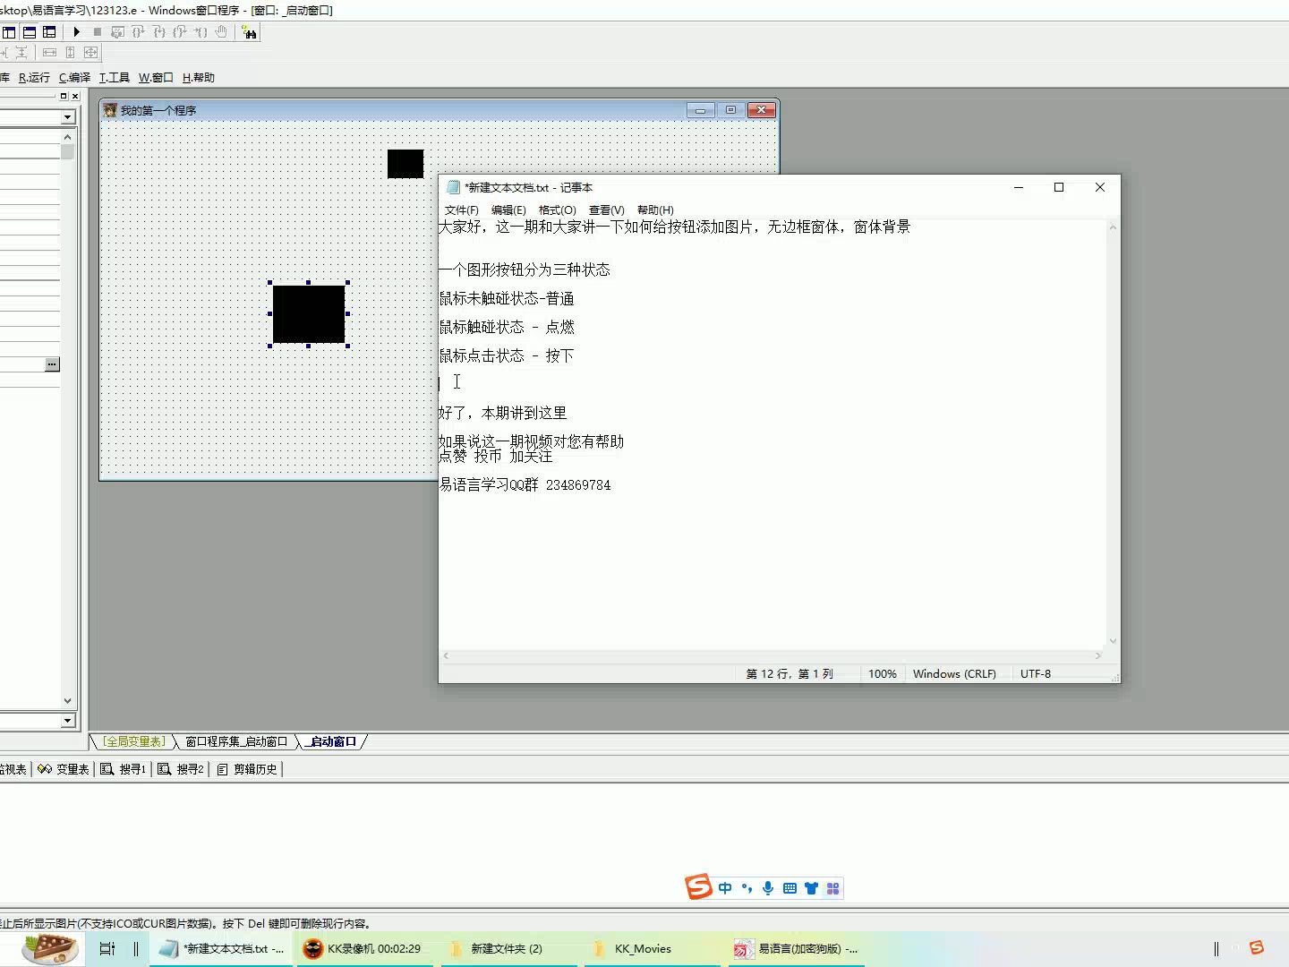
Task: Click the step over debug icon
Action: 139,32
